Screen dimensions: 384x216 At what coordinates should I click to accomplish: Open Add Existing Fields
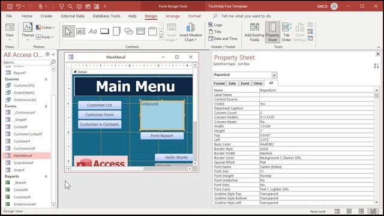(x=254, y=32)
